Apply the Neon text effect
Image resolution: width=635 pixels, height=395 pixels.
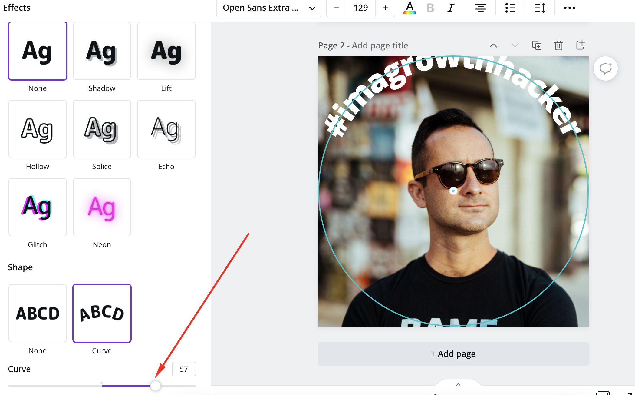click(x=102, y=207)
